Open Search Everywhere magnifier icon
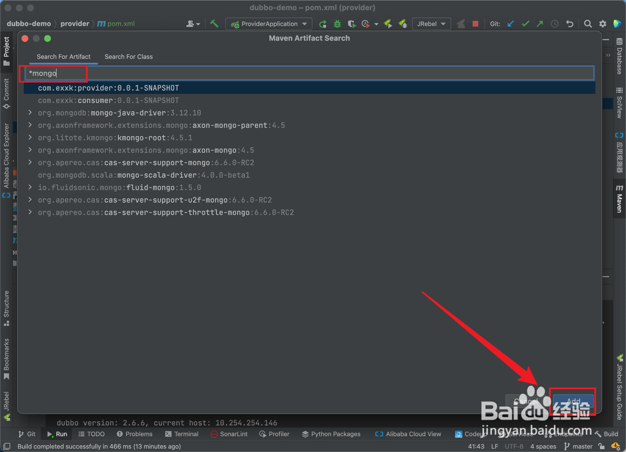This screenshot has width=626, height=452. [588, 24]
